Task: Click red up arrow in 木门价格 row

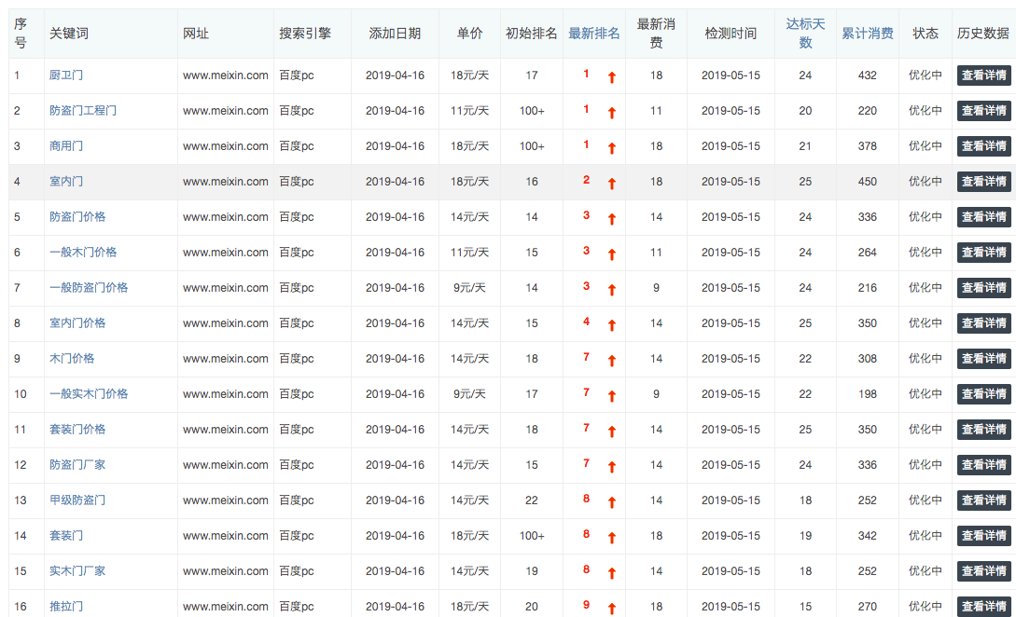Action: click(612, 361)
